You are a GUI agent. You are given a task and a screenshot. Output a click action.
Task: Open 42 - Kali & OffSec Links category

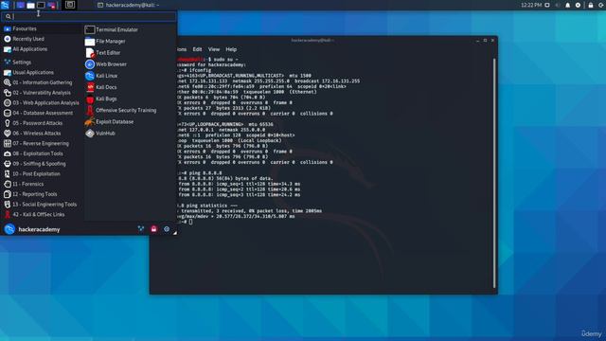(42, 215)
